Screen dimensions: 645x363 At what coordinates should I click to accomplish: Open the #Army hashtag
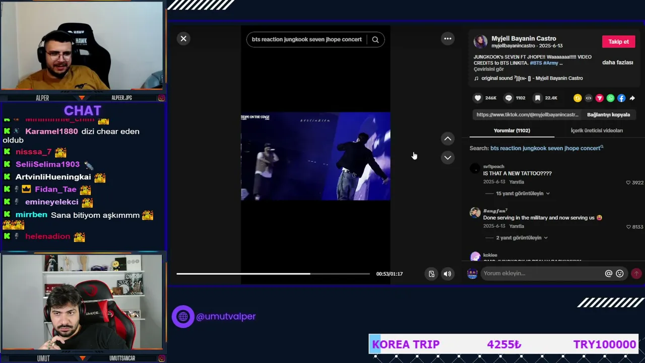click(x=550, y=63)
